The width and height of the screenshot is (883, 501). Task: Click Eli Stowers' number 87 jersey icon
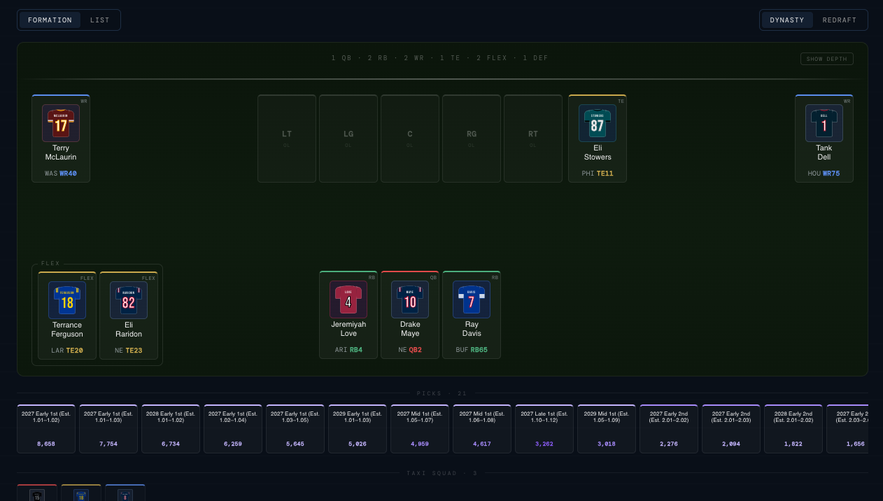coord(598,123)
